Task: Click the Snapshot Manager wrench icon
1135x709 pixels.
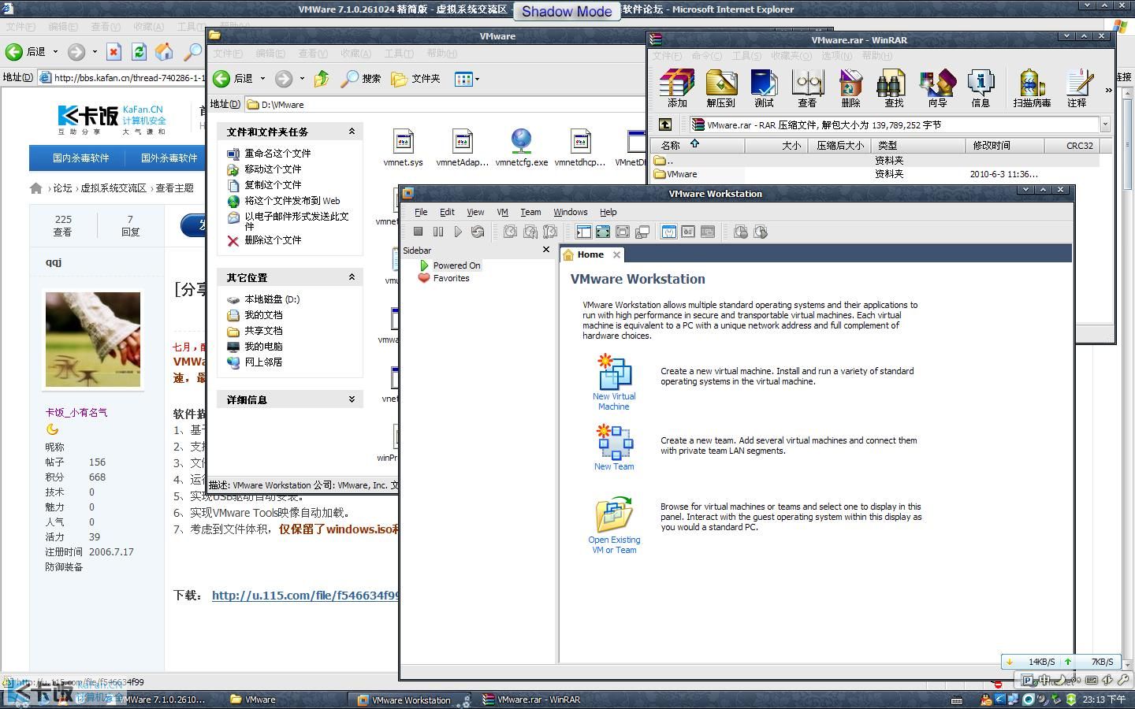Action: click(x=550, y=232)
